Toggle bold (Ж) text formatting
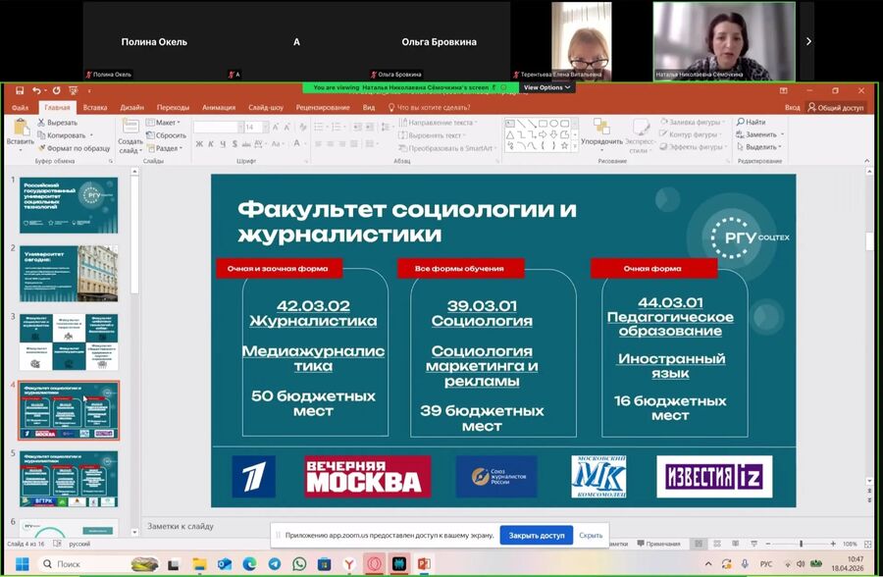This screenshot has height=577, width=883. pyautogui.click(x=199, y=144)
